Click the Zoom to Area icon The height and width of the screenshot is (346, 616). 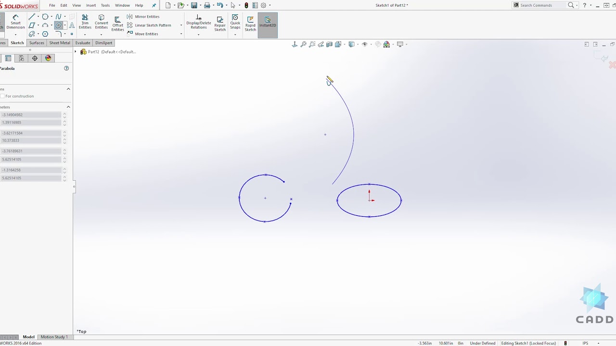(x=312, y=44)
